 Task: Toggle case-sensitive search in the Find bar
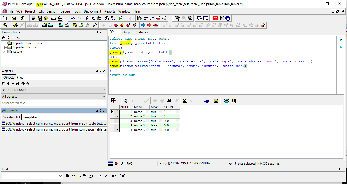coord(108,176)
